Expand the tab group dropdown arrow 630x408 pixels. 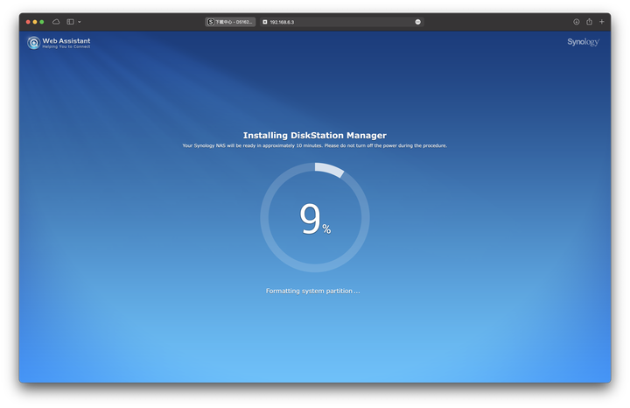point(80,22)
